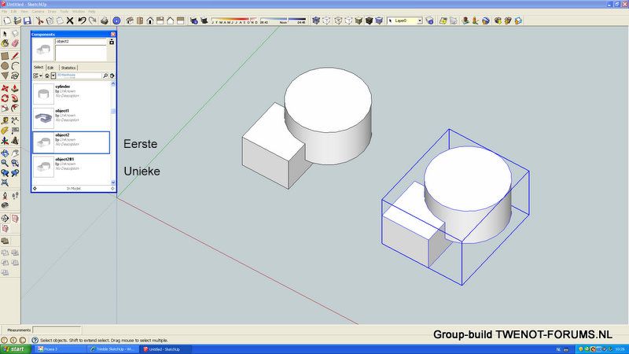The height and width of the screenshot is (354, 629).
Task: Switch to Front view house icon
Action: (x=150, y=20)
